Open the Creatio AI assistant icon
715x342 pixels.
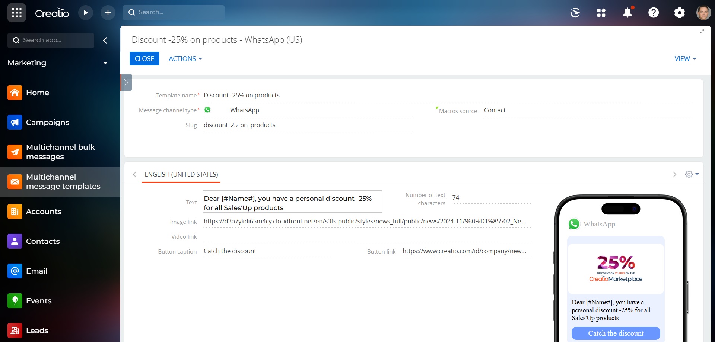[x=575, y=13]
